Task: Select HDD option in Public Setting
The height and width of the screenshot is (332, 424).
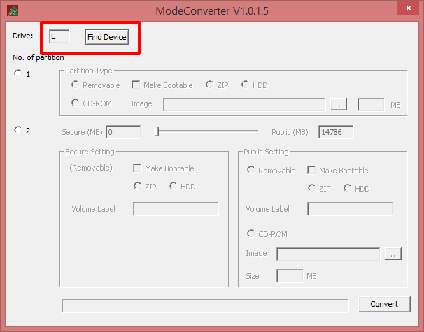Action: (x=348, y=189)
